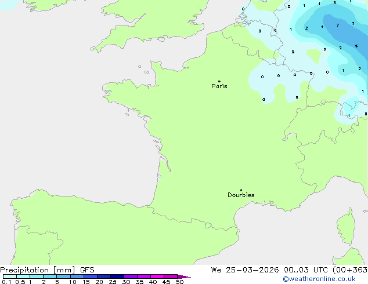Pick the 45–50 mm legend swatch

[x=171, y=276]
